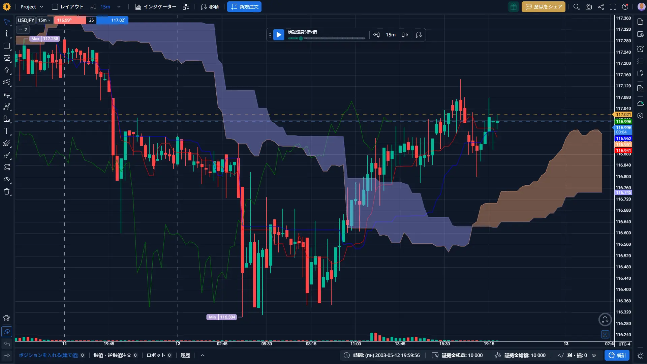
Task: Expand the 15m timeframe dropdown in toolbar
Action: (119, 7)
